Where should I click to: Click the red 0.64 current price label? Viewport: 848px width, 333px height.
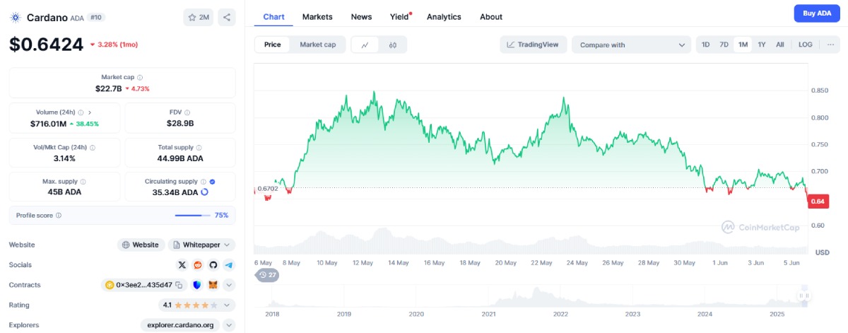coord(818,201)
